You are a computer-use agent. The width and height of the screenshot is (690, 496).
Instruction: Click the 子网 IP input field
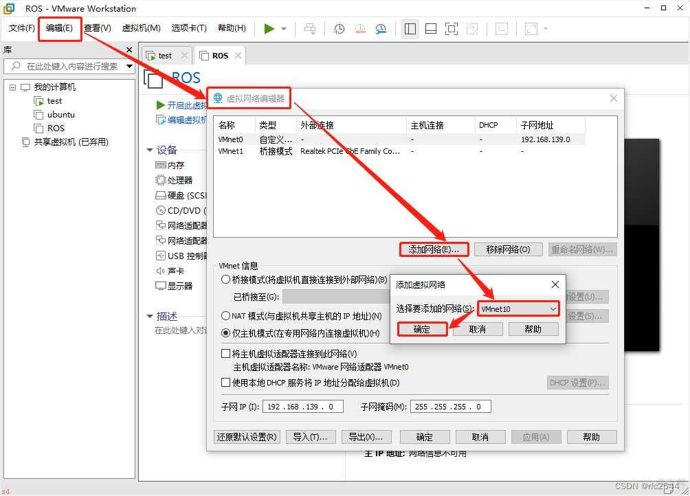pos(303,407)
